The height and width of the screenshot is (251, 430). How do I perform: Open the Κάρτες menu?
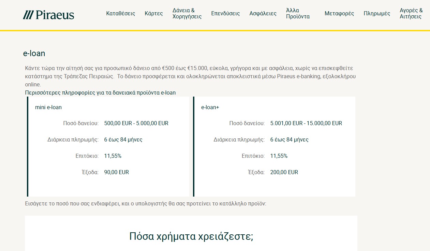(153, 14)
